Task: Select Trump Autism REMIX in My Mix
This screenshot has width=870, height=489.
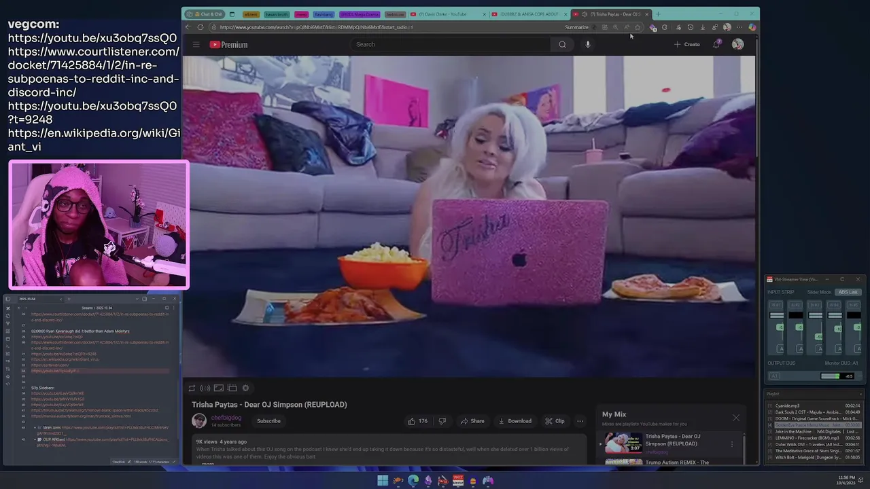Action: (677, 463)
